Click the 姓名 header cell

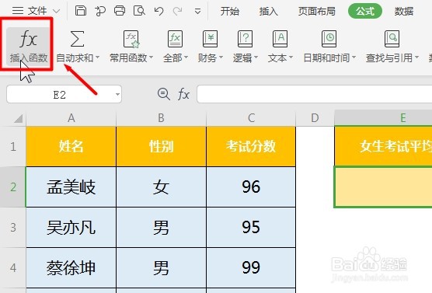[x=71, y=146]
